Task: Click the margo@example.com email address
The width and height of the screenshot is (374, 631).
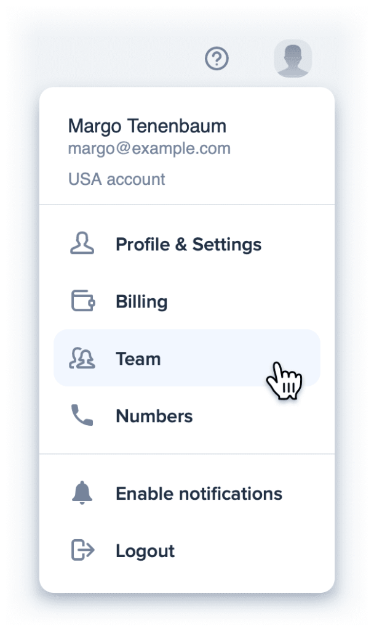Action: pyautogui.click(x=149, y=149)
